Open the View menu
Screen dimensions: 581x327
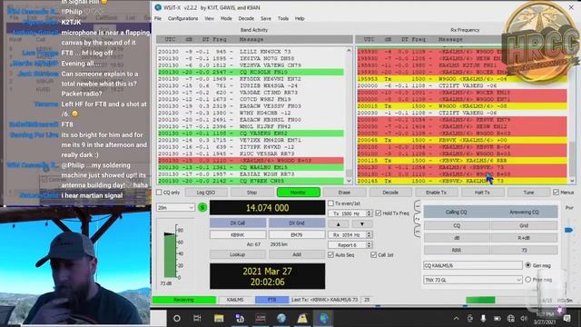[x=209, y=18]
